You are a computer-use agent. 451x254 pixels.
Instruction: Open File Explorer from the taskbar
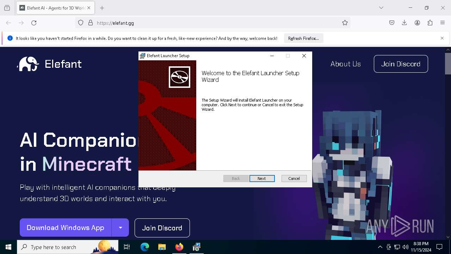tap(162, 247)
